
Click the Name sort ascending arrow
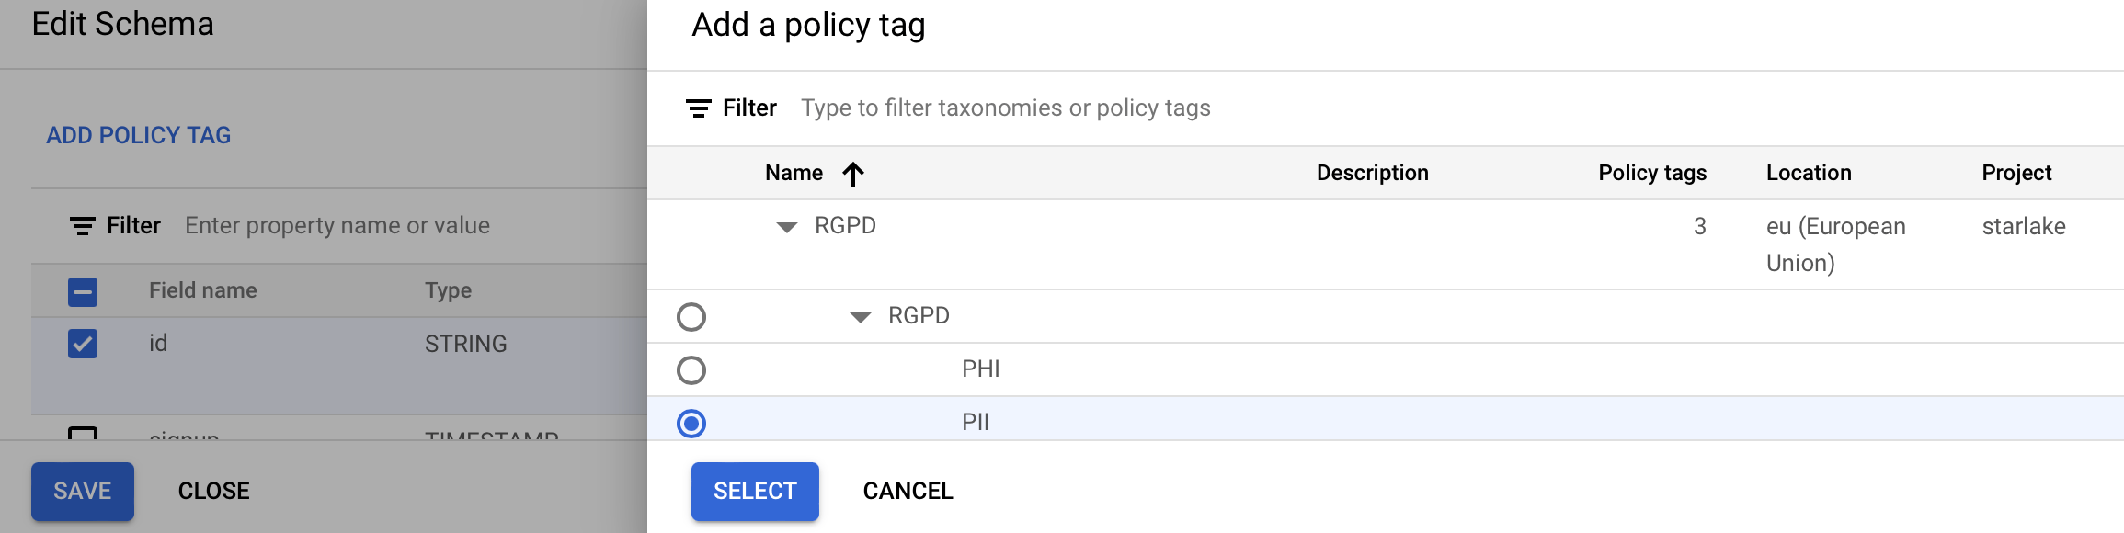853,174
